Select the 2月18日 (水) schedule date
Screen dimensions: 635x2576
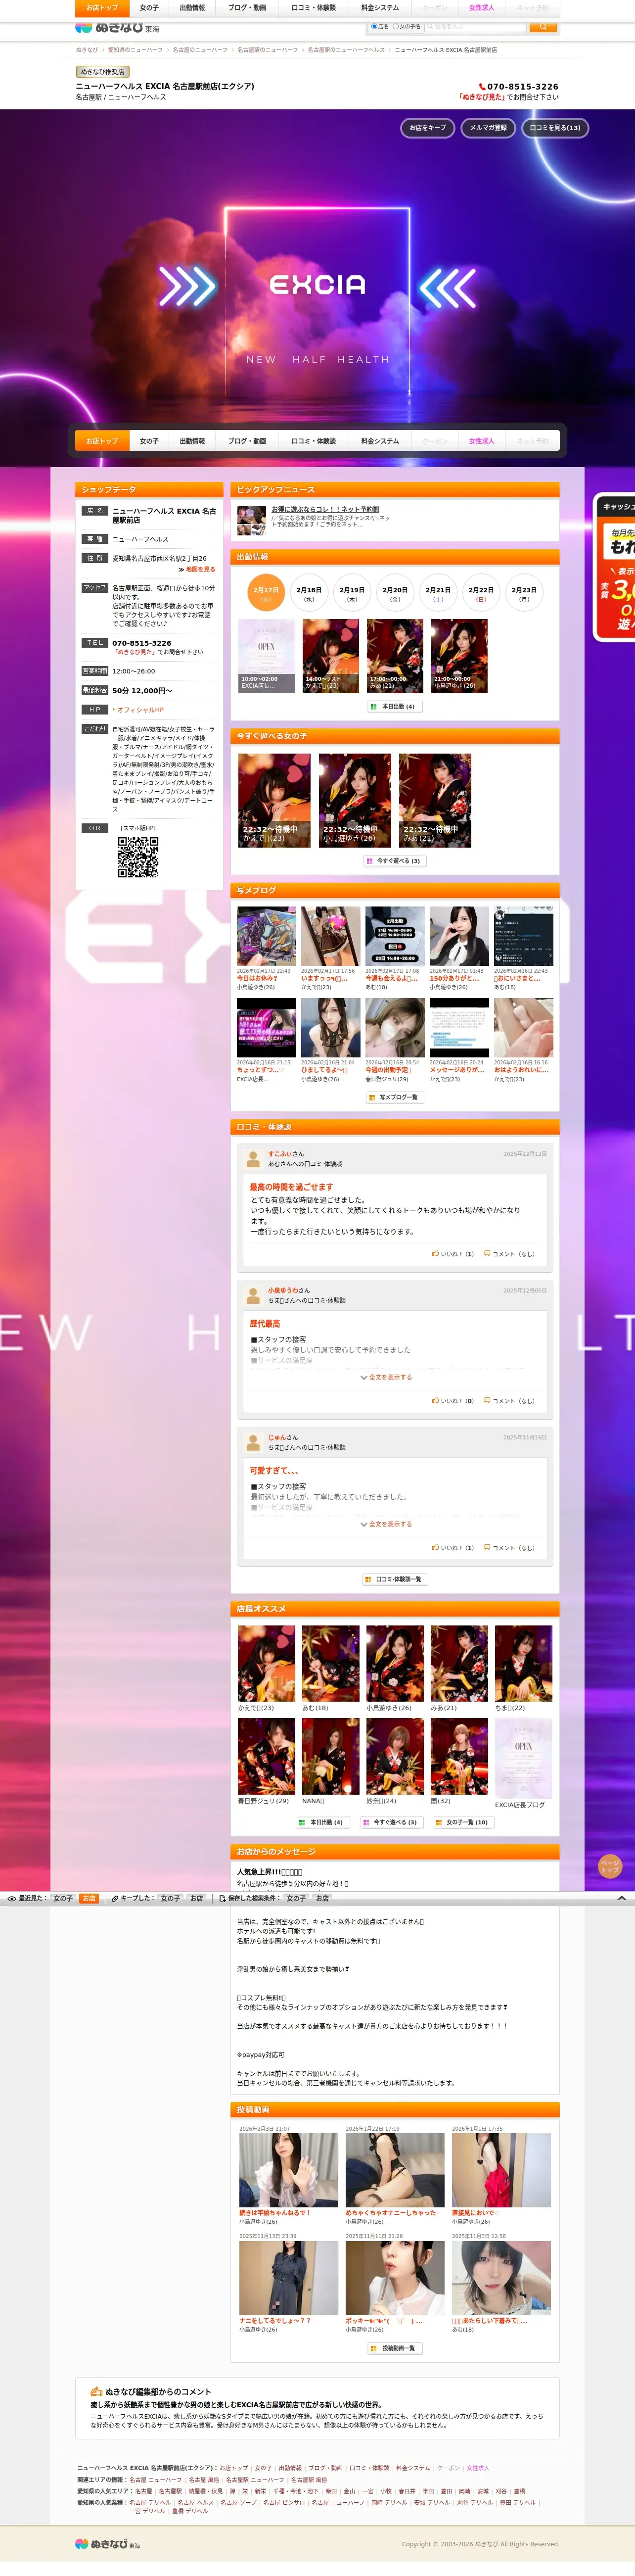(309, 592)
